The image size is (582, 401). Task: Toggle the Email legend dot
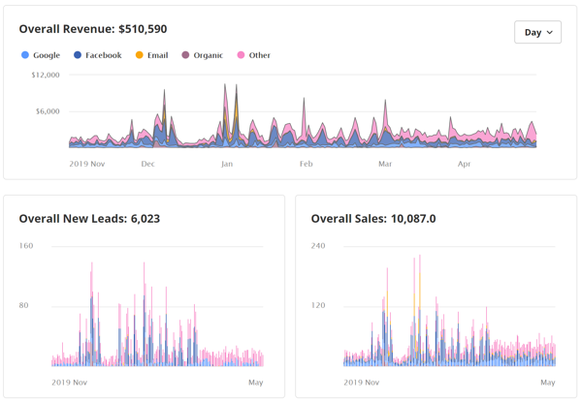point(139,55)
